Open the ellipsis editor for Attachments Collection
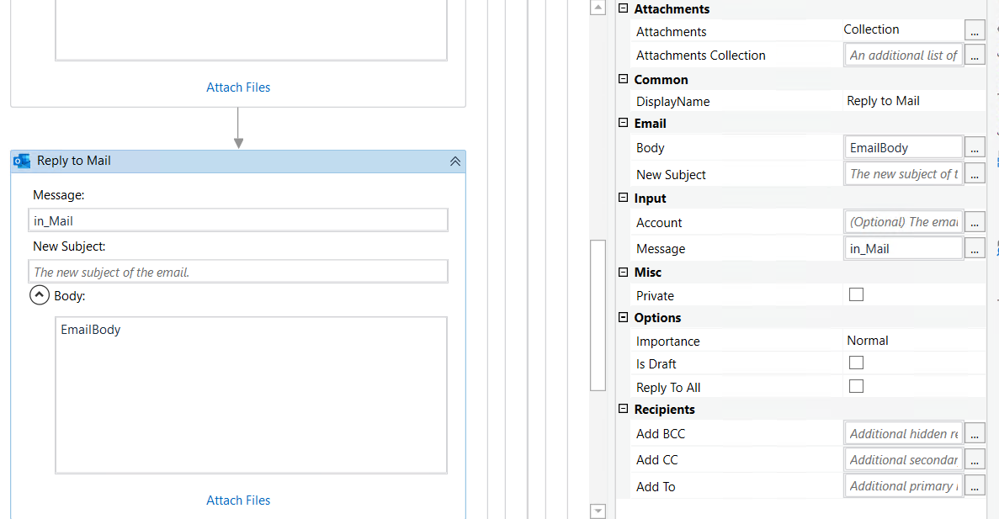The image size is (999, 519). [975, 56]
